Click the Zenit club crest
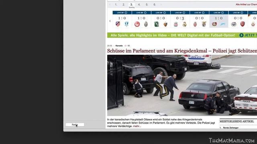The image size is (257, 144). [223, 24]
